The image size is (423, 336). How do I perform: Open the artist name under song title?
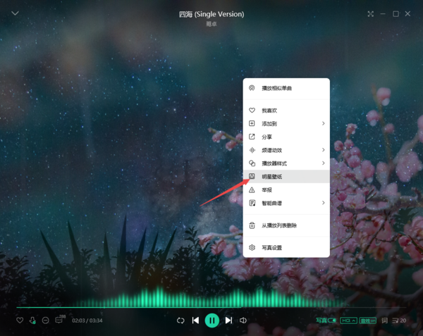[211, 24]
